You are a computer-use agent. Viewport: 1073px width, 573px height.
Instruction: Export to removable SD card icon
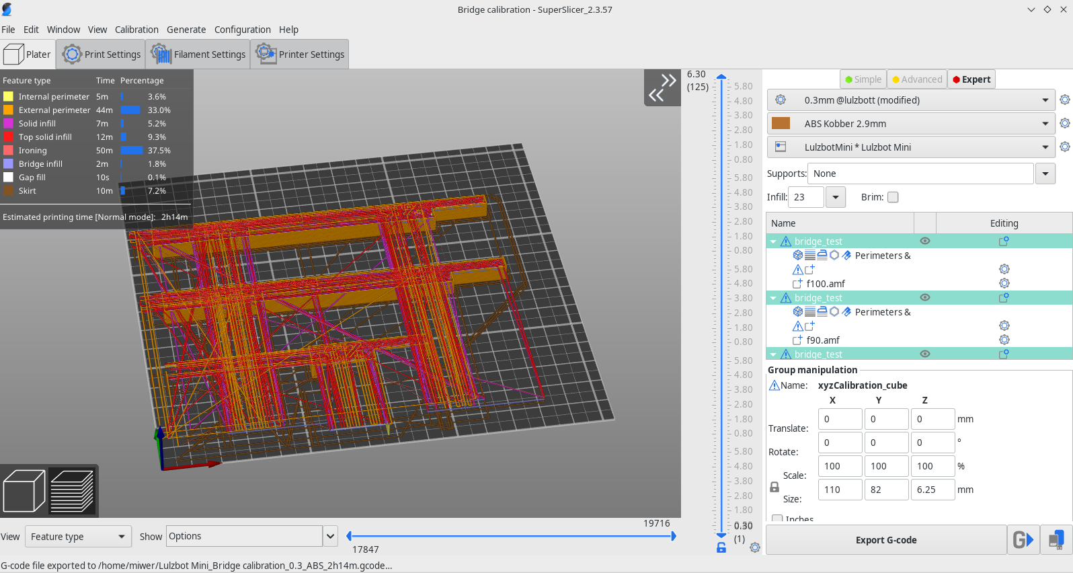pyautogui.click(x=1056, y=540)
